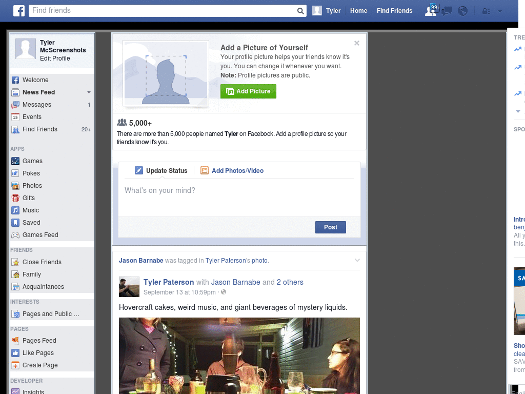
Task: Click Tyler profile avatar in top bar
Action: [x=317, y=11]
